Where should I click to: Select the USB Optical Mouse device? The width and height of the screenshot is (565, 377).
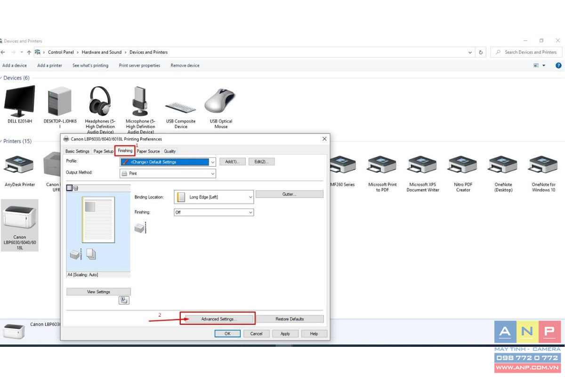pos(221,108)
